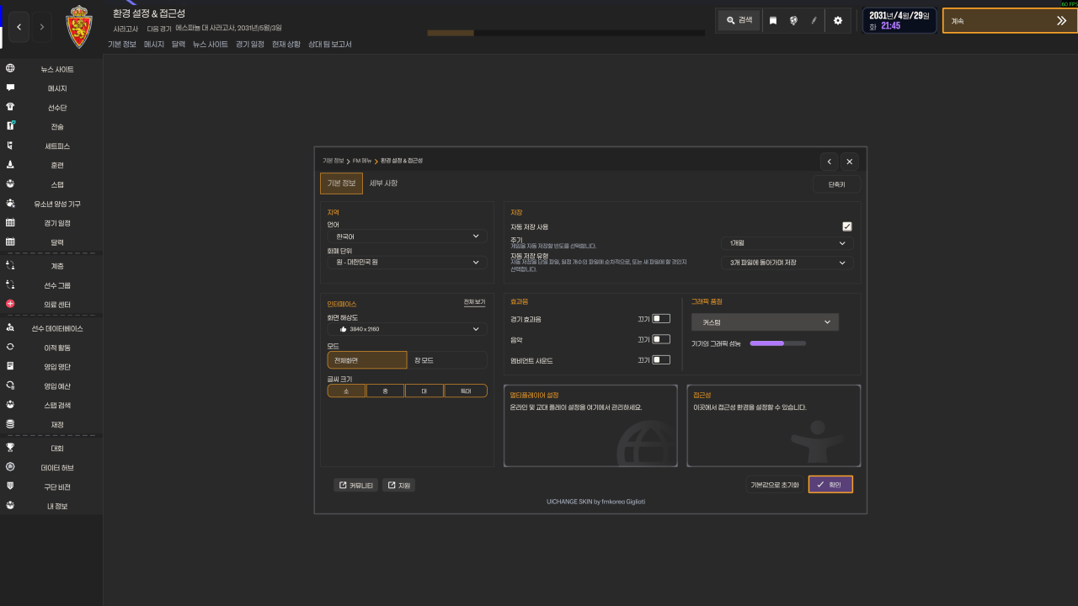Screen dimensions: 1078x606
Task: Open the News Site (뉴스 사이트) sidebar icon
Action: [x=10, y=69]
